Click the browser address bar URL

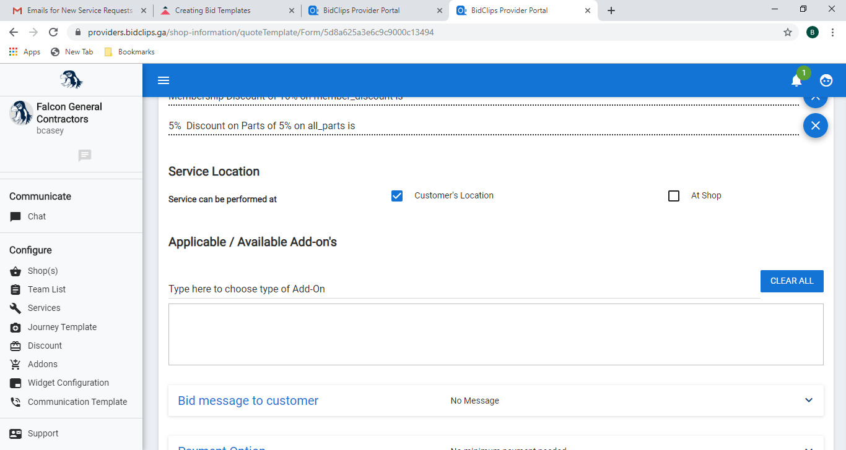(x=261, y=32)
